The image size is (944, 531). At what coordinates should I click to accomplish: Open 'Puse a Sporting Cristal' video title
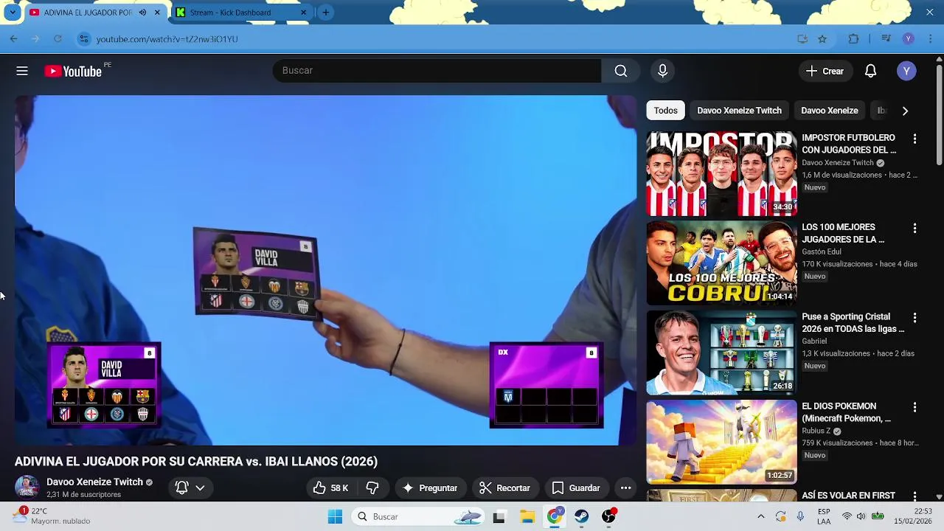(853, 323)
